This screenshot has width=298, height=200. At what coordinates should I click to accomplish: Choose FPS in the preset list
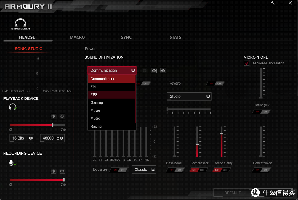point(111,94)
